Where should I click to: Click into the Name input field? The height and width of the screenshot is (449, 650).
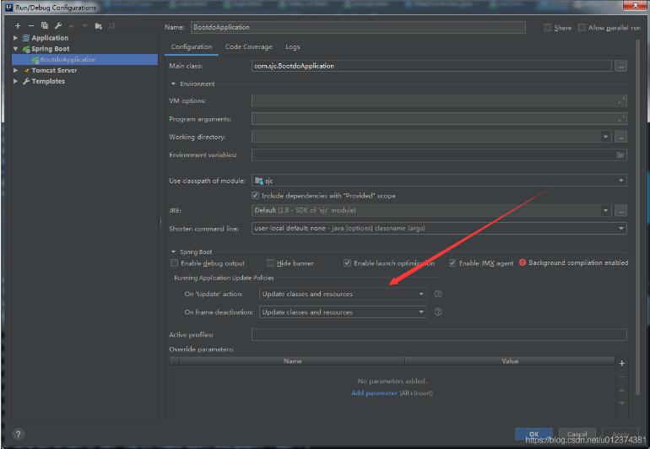(358, 27)
